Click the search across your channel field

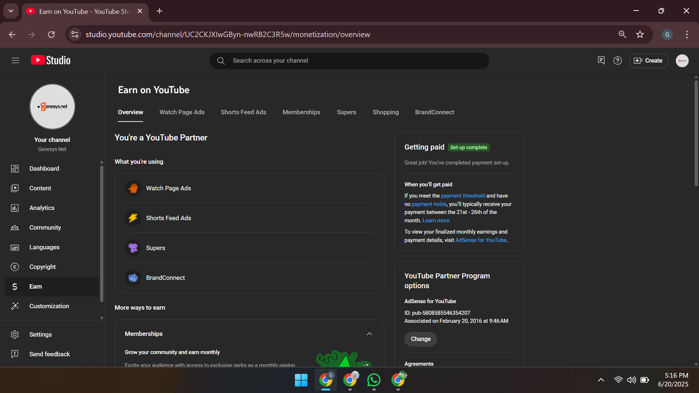[349, 61]
